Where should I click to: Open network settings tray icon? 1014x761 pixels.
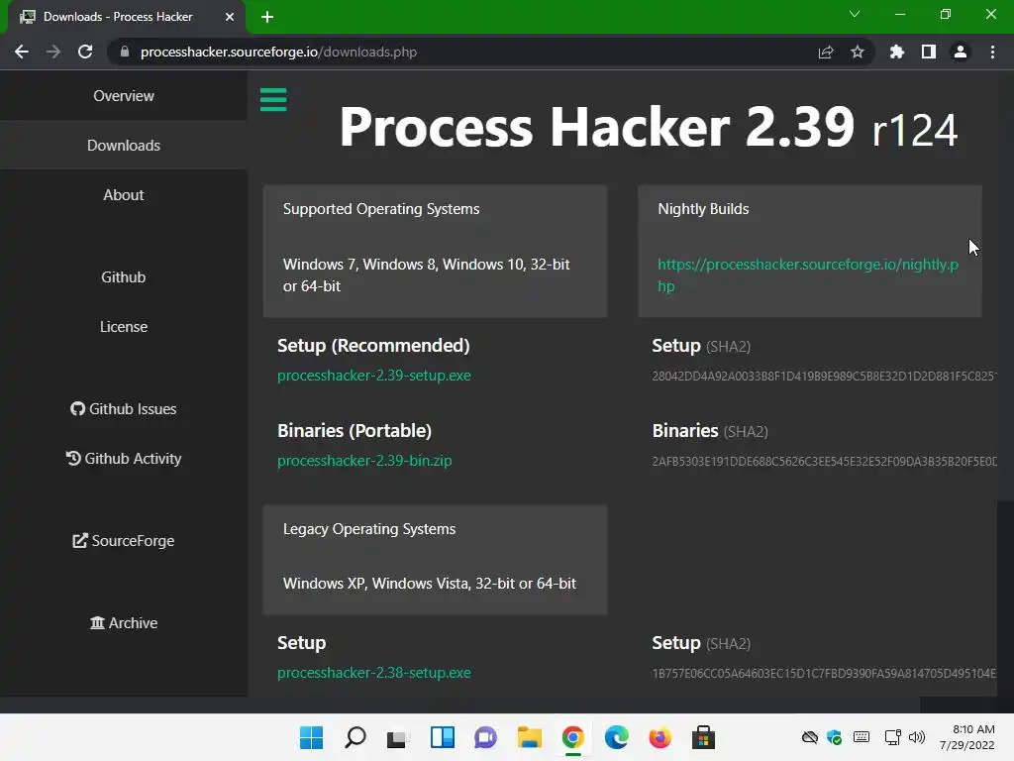coord(893,737)
